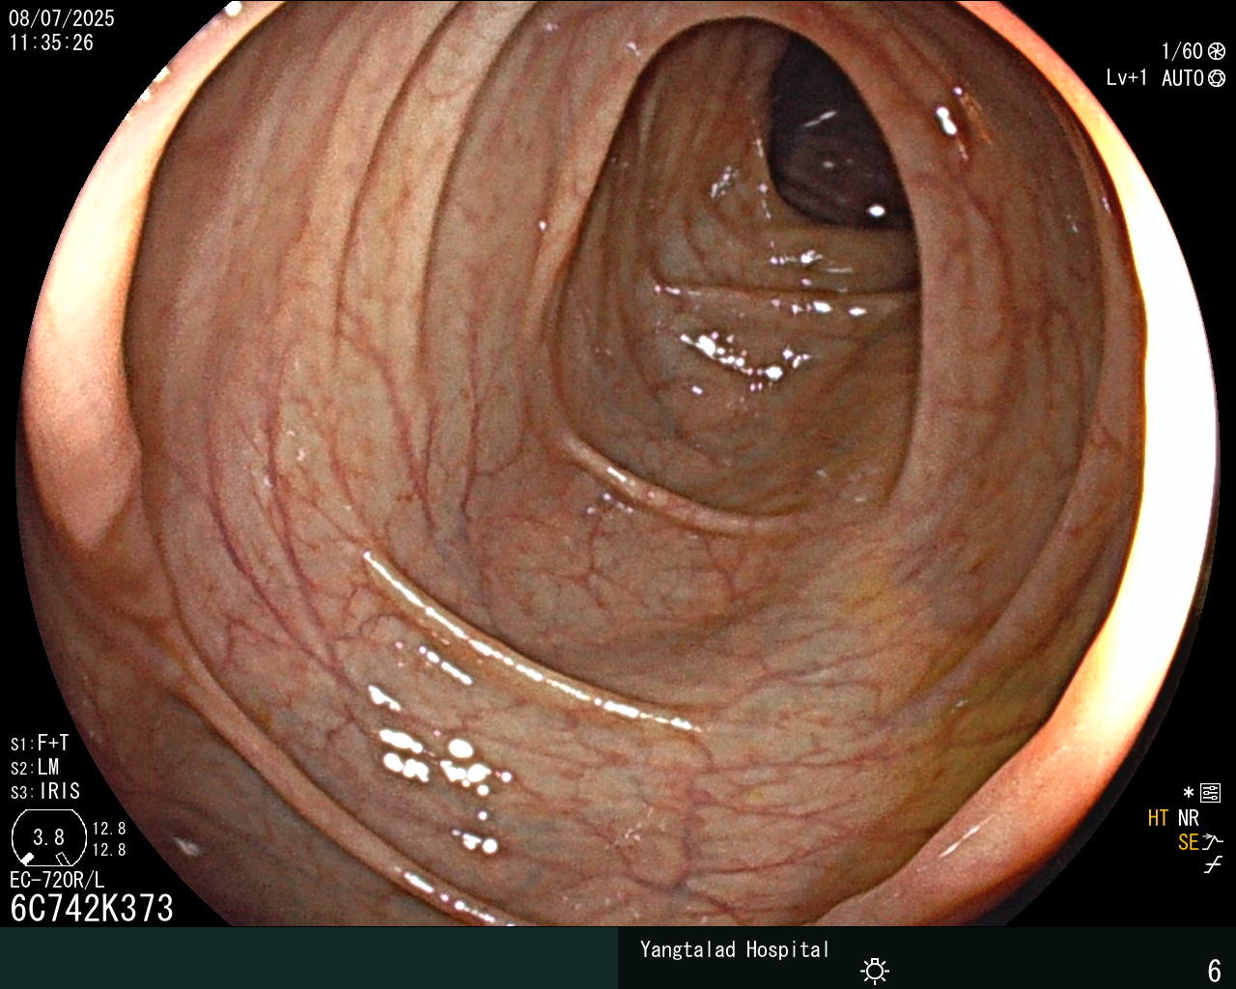Viewport: 1236px width, 989px height.
Task: Click the yellow SE indicator
Action: [1188, 842]
